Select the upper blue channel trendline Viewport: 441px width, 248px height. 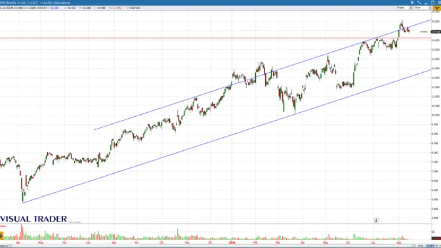pos(262,75)
